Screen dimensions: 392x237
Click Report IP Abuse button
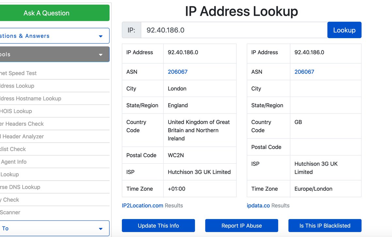coord(242,226)
